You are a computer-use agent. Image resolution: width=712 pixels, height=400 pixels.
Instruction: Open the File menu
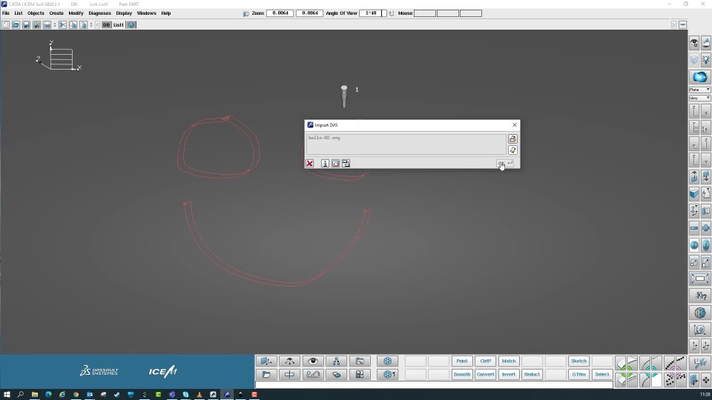tap(6, 13)
